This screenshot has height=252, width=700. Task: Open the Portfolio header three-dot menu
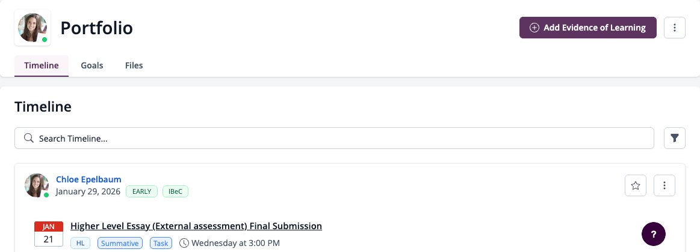(x=675, y=28)
